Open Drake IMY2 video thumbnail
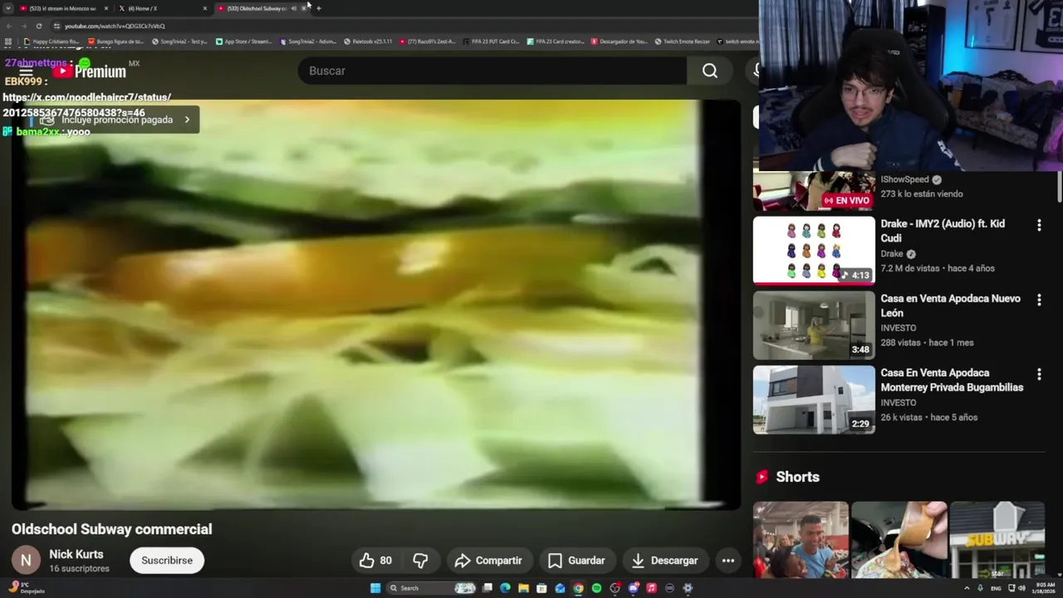 [x=814, y=250]
